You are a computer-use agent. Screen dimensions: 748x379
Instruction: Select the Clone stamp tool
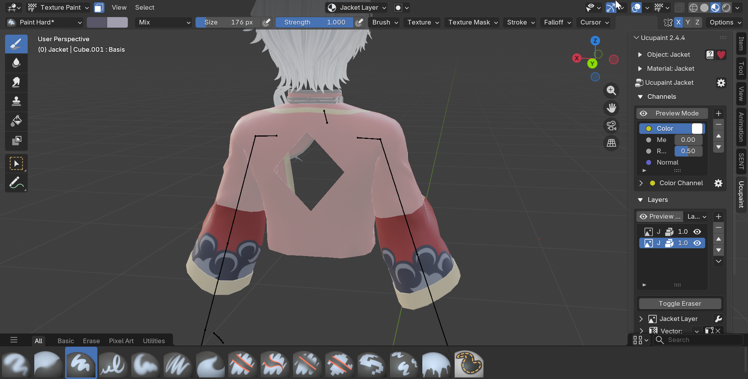pyautogui.click(x=16, y=101)
